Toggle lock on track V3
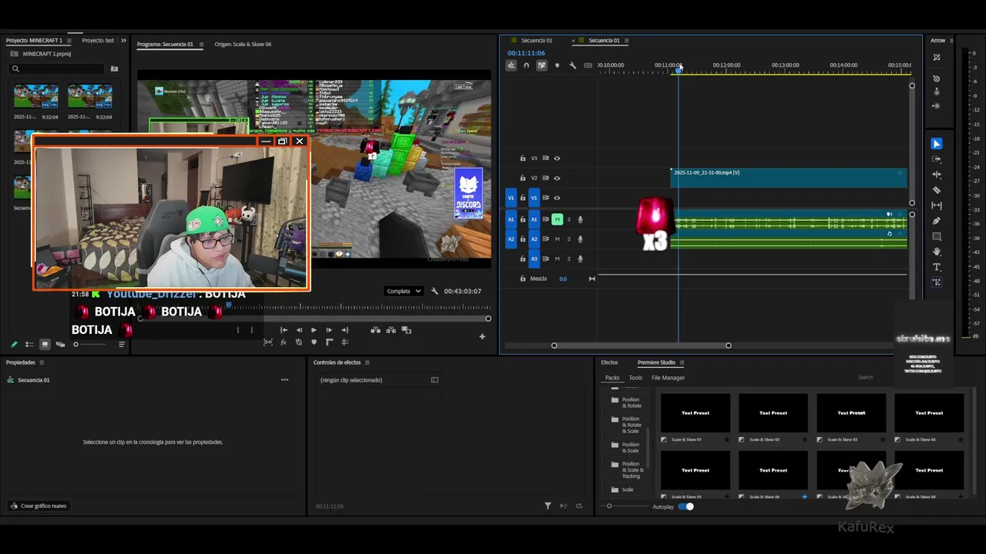Screen dimensions: 986x554 [523, 159]
